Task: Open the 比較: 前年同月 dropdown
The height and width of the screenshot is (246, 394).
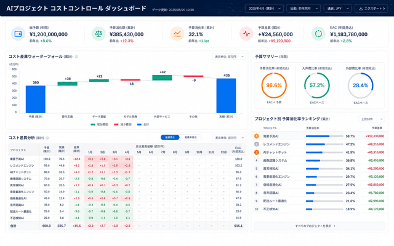Action: tap(304, 9)
